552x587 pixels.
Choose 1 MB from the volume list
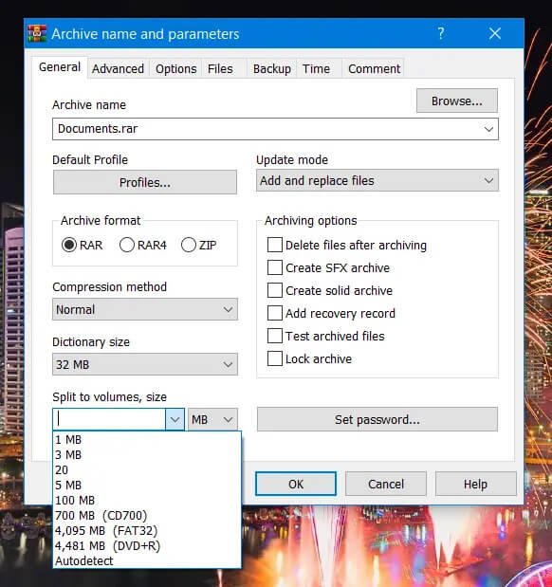coord(147,439)
